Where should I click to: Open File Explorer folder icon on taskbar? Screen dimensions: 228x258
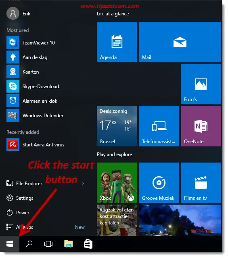[x=69, y=244]
